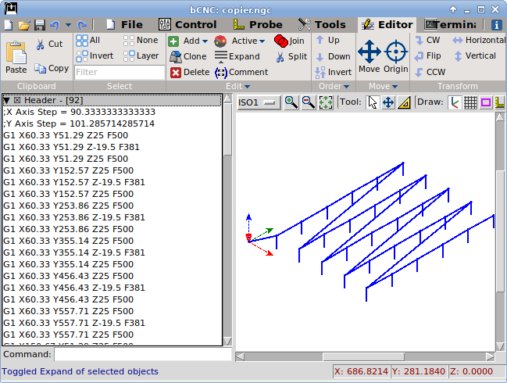Click the Origin crosshair icon
This screenshot has height=383, width=507.
(396, 55)
